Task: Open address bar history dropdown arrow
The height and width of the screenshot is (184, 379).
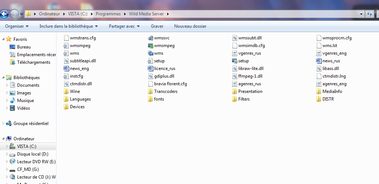Action: 362,14
